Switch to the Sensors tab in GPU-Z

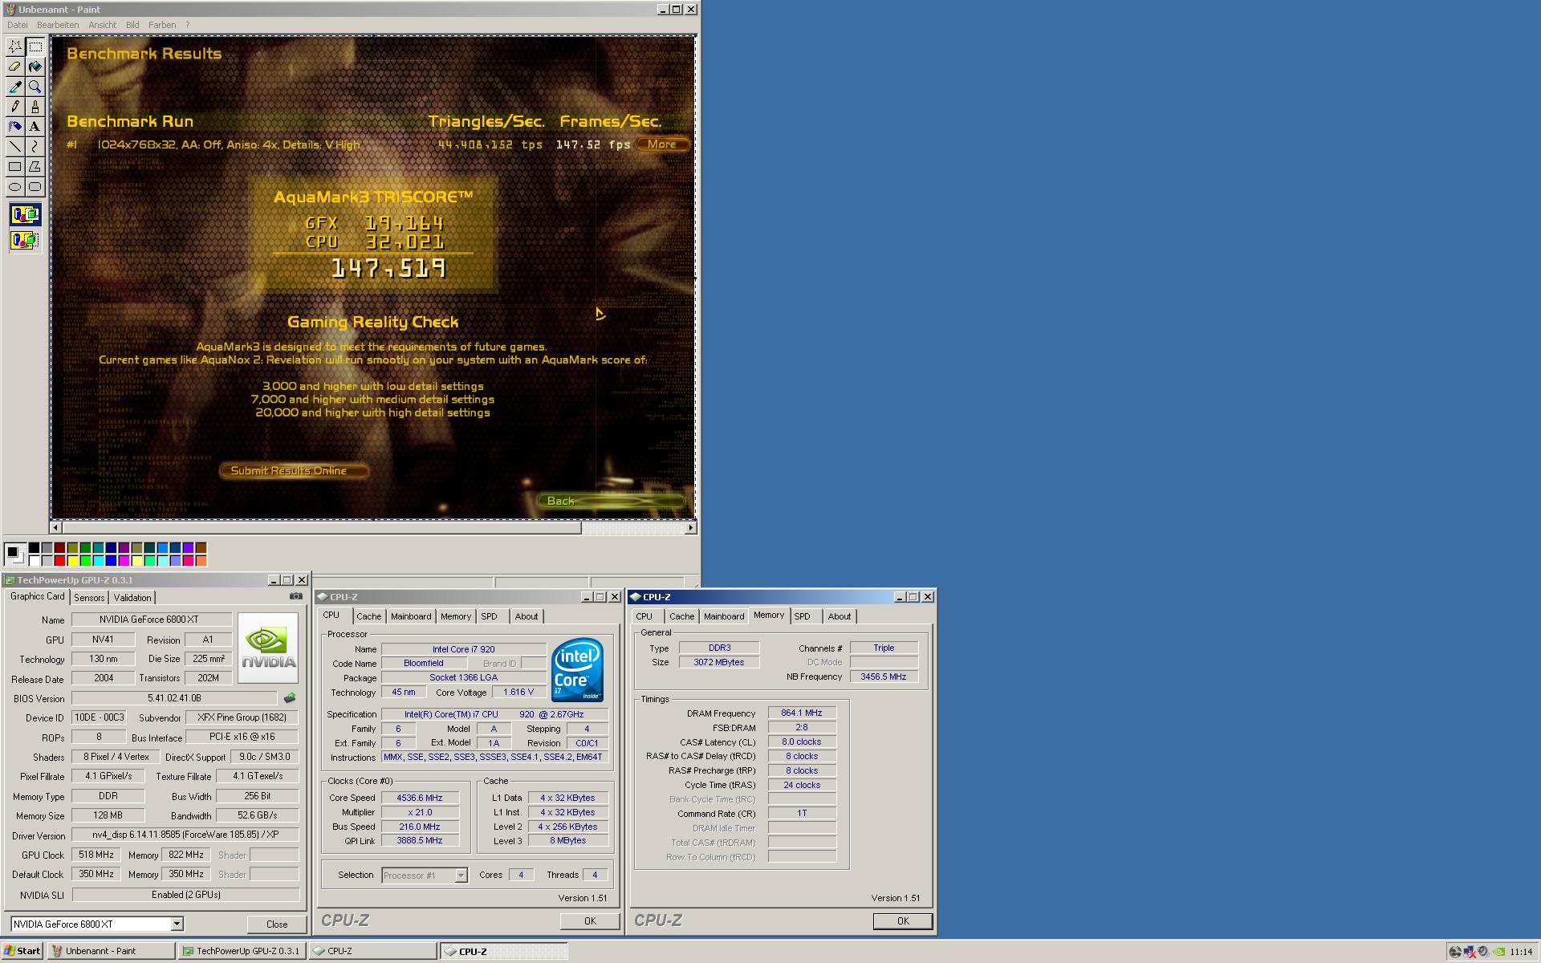tap(89, 598)
